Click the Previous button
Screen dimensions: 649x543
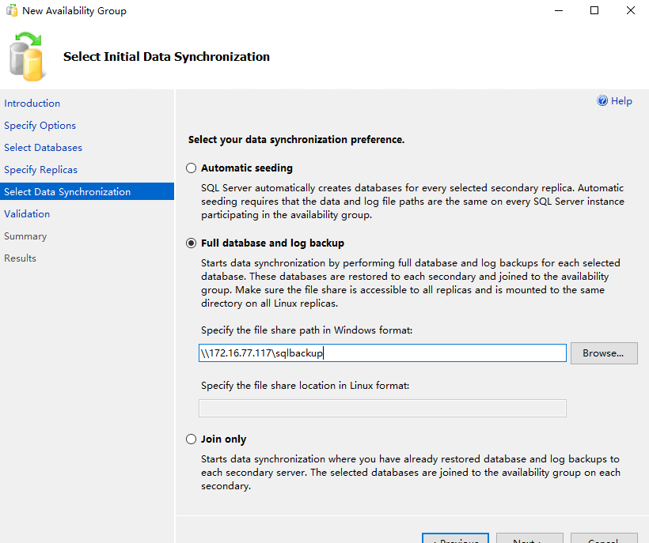click(455, 540)
